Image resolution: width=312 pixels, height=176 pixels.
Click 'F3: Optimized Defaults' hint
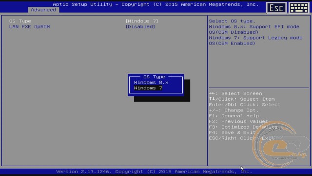(x=243, y=127)
